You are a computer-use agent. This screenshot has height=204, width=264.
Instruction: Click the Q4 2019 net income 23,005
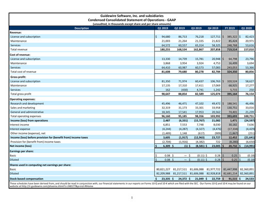[216, 146]
